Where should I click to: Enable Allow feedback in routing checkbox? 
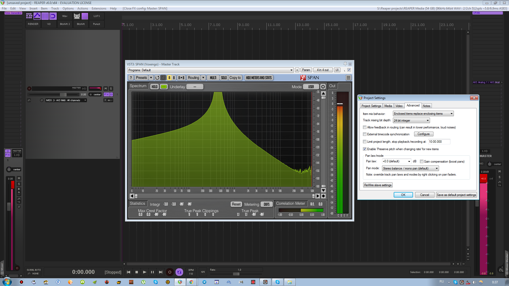click(x=365, y=127)
